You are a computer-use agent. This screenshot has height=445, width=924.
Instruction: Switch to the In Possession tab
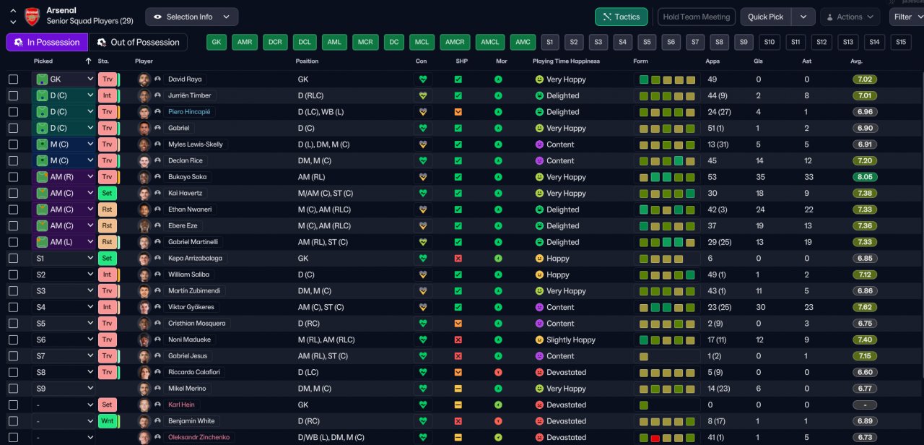pos(47,42)
